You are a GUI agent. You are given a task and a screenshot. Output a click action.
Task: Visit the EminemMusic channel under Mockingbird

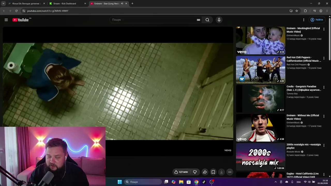tap(293, 35)
